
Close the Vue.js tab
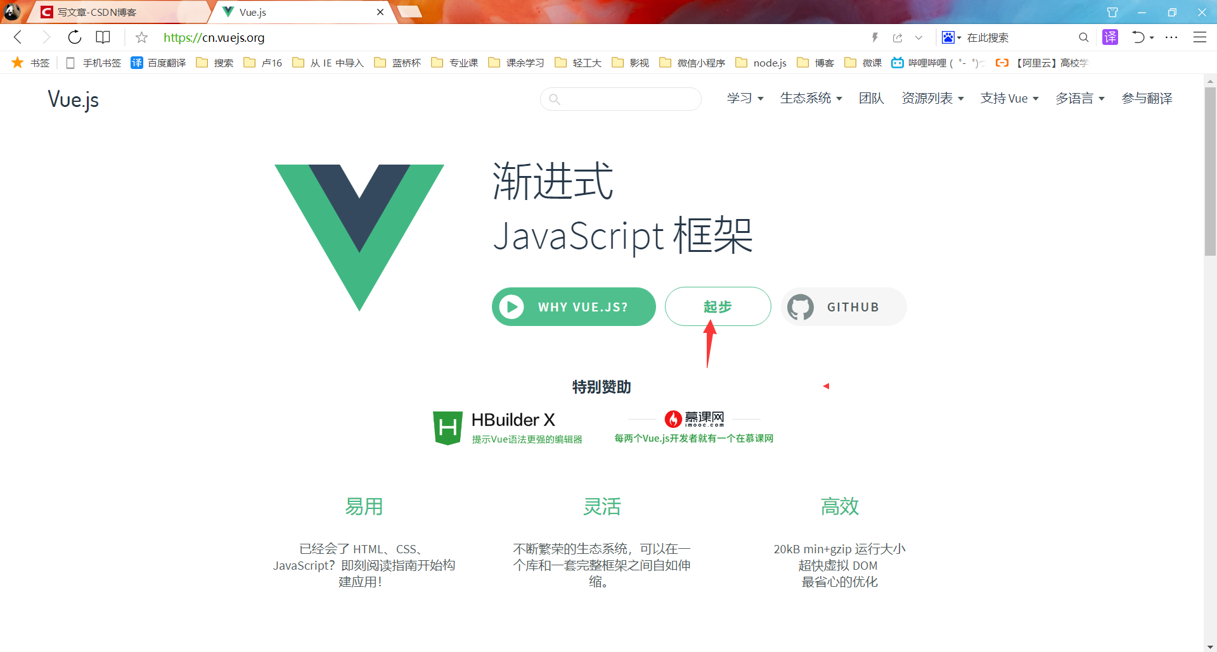[x=380, y=12]
